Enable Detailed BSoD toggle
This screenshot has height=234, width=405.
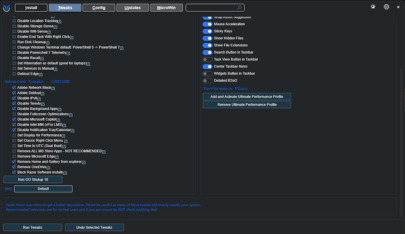(207, 80)
